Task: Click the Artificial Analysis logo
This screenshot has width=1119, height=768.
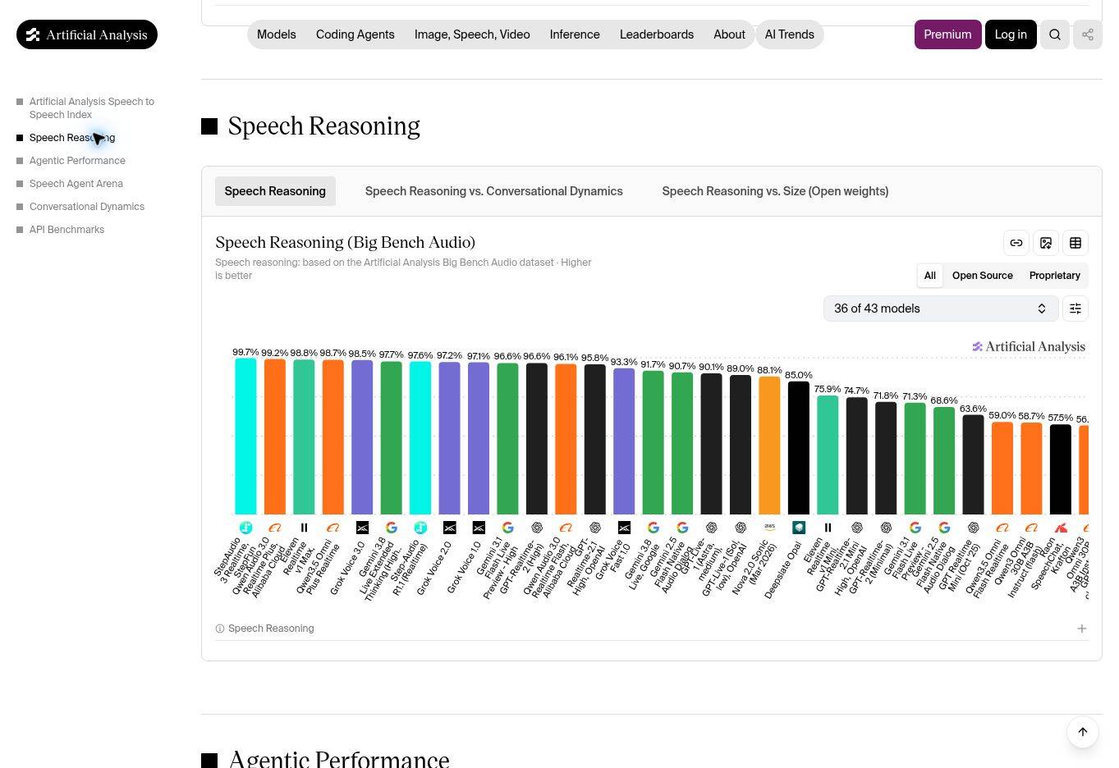Action: pyautogui.click(x=87, y=34)
